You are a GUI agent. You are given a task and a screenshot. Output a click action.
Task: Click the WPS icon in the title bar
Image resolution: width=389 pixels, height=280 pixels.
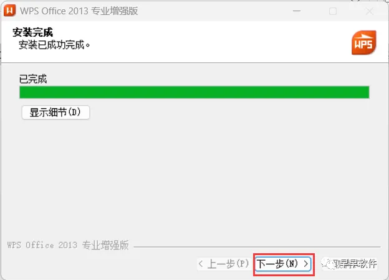[x=10, y=11]
